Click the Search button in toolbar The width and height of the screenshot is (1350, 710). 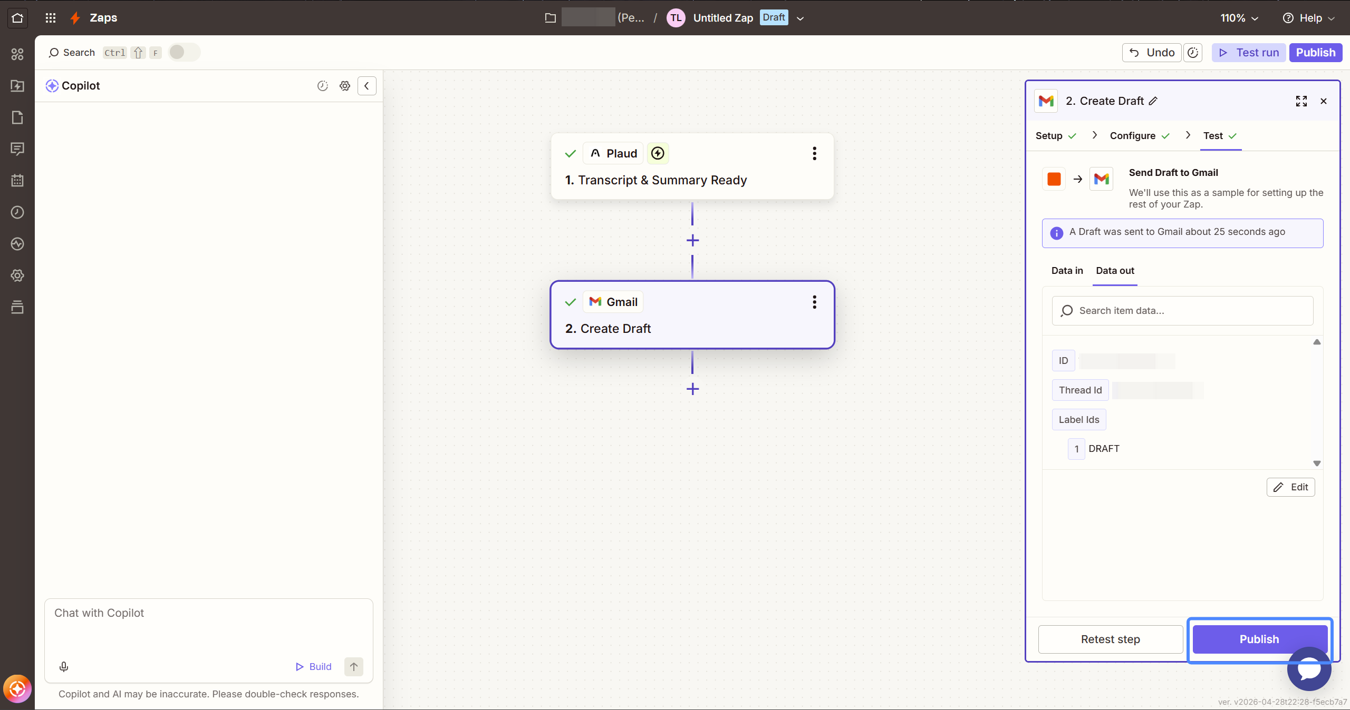(x=72, y=53)
